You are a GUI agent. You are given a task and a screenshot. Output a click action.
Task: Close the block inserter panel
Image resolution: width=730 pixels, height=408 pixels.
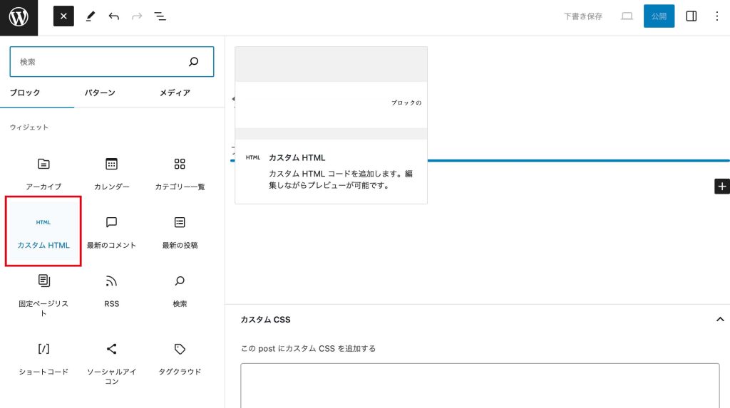63,16
